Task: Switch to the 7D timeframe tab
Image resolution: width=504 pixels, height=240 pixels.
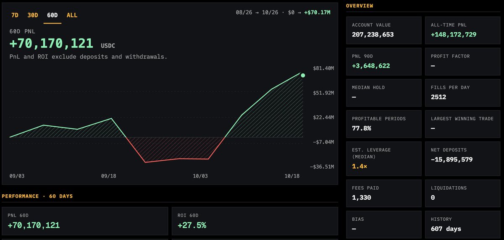Action: click(x=15, y=15)
